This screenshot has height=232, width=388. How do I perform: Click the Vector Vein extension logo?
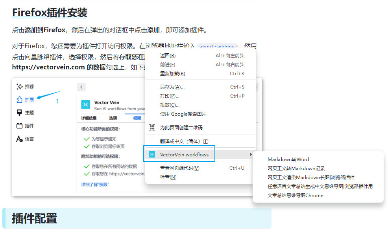point(86,105)
